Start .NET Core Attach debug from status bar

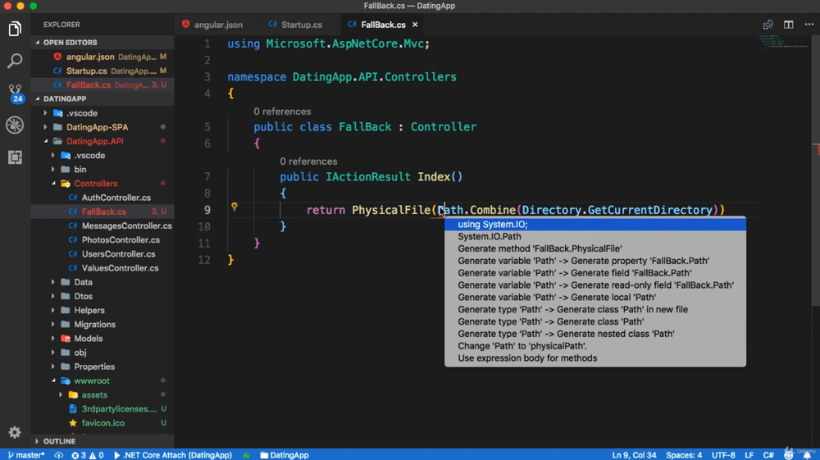[x=172, y=455]
